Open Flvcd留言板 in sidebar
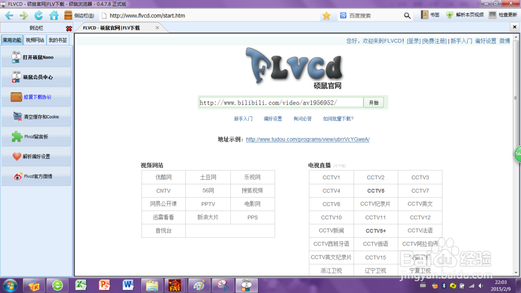The image size is (521, 293). click(x=36, y=137)
